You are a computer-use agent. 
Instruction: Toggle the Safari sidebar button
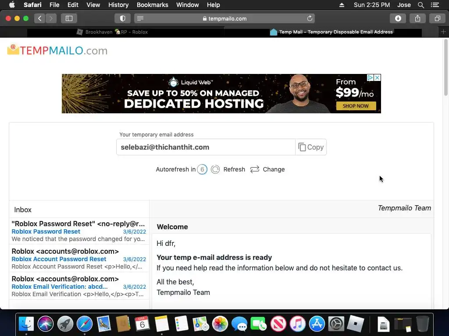click(69, 18)
